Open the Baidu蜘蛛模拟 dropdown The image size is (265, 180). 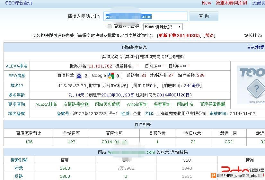pyautogui.click(x=163, y=27)
